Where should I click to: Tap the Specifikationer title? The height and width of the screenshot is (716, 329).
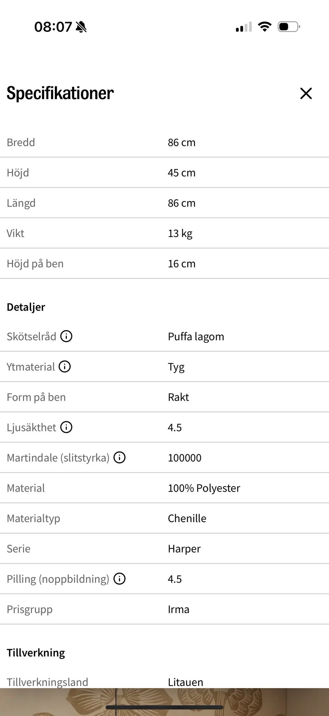[x=60, y=93]
